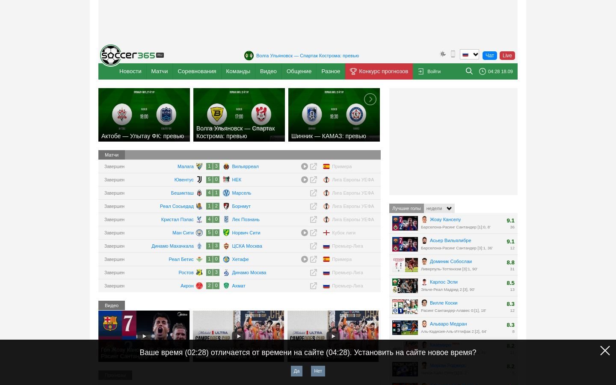Open Ювентус — НЕК in new window
Viewport: 616px width, 385px height.
click(x=314, y=180)
